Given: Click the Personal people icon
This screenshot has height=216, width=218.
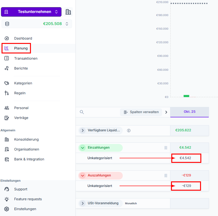Looking at the screenshot, I should [7, 108].
